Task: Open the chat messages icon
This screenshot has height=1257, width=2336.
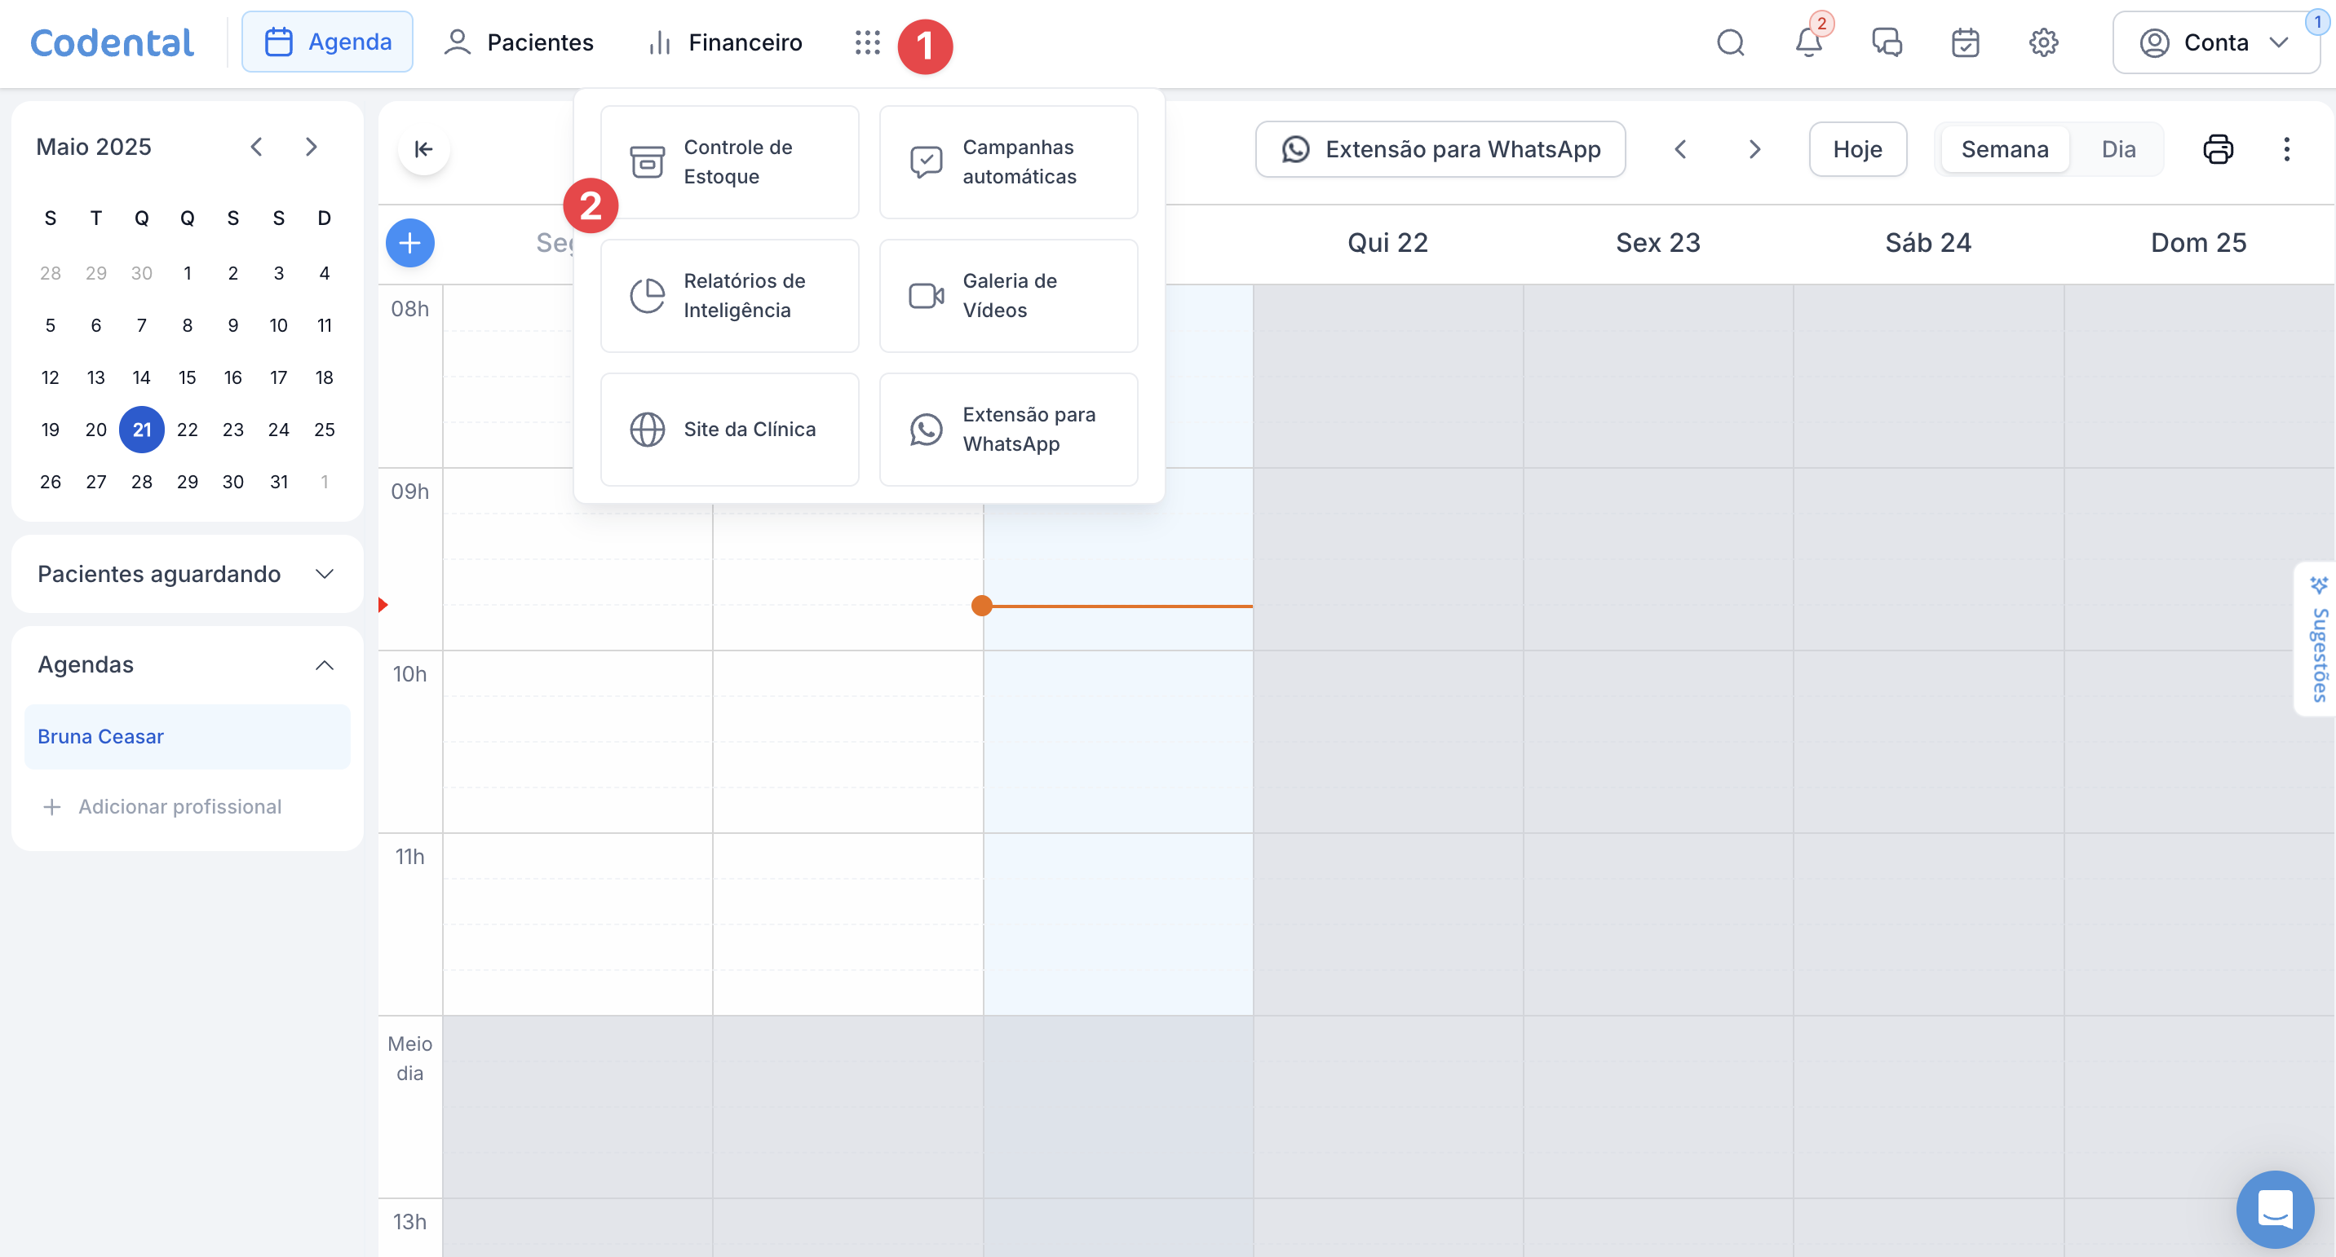Action: tap(1887, 42)
